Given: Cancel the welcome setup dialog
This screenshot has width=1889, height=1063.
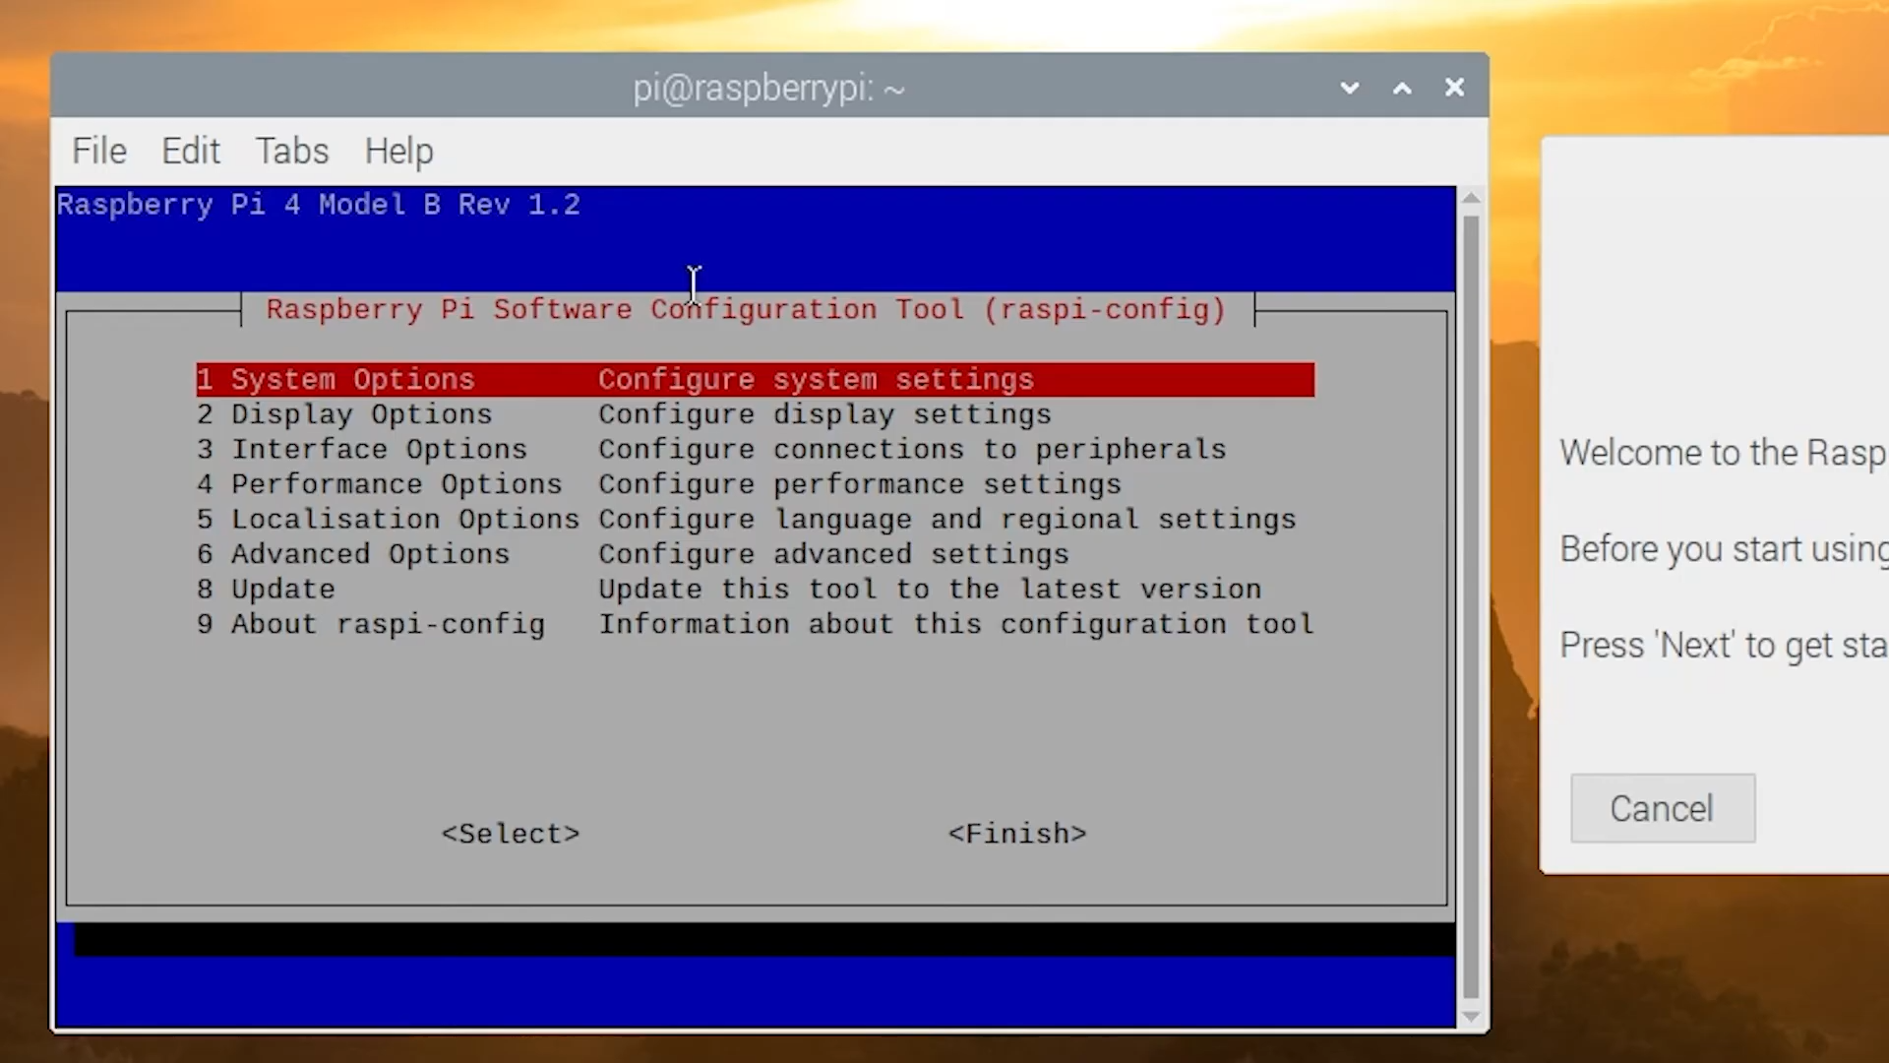Looking at the screenshot, I should click(x=1662, y=807).
